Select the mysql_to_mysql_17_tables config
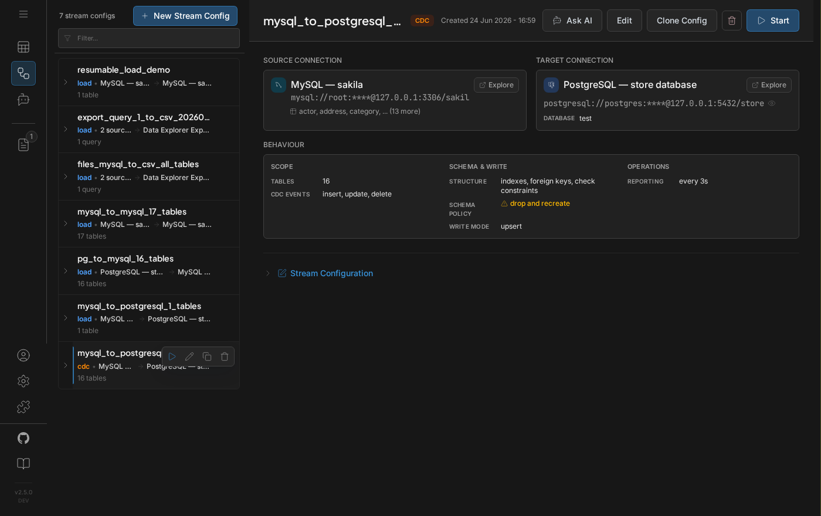 click(149, 223)
